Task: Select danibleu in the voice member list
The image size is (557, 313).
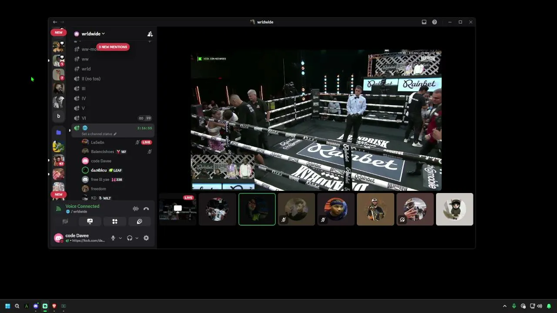Action: [x=116, y=170]
